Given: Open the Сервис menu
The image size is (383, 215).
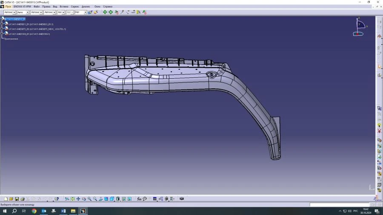Looking at the screenshot, I should tap(75, 7).
